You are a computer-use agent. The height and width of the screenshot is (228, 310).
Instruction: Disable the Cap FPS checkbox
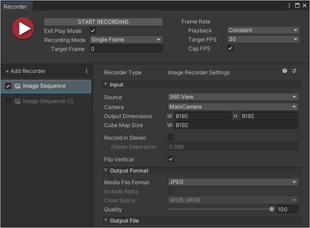[230, 49]
